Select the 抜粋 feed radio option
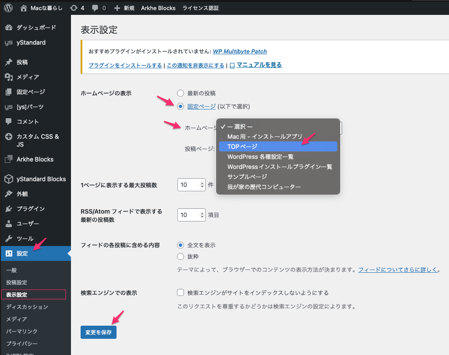Viewport: 449px width, 355px height. pyautogui.click(x=180, y=257)
